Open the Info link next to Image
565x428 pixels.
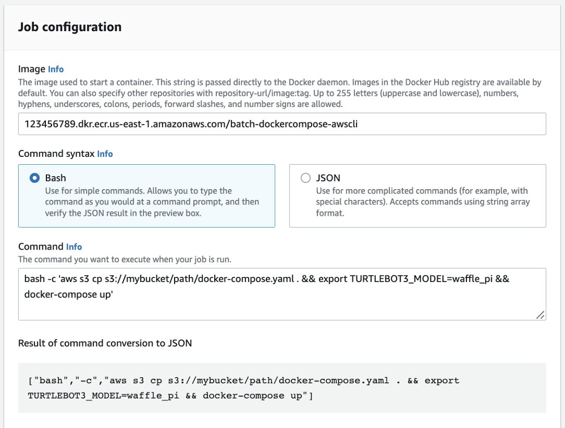(56, 69)
